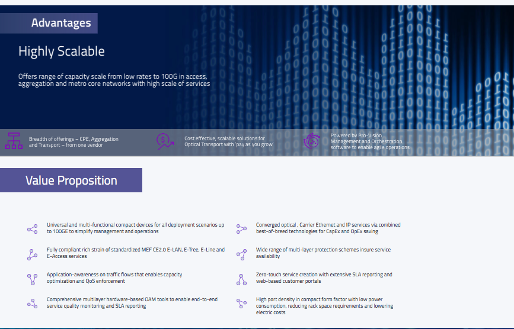
Task: Click the hierarchy icon beside Breadth of offerings
Action: (x=14, y=142)
